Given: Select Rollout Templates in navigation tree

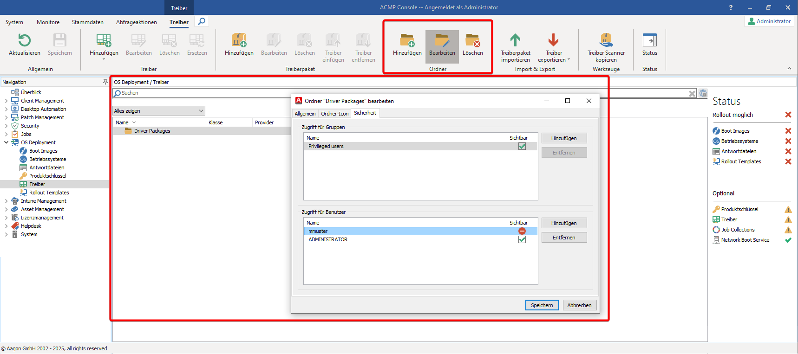Looking at the screenshot, I should point(49,193).
